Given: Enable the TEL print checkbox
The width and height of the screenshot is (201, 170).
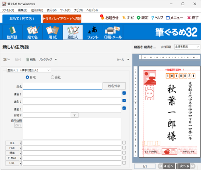Looking at the screenshot, I should click(x=124, y=143).
